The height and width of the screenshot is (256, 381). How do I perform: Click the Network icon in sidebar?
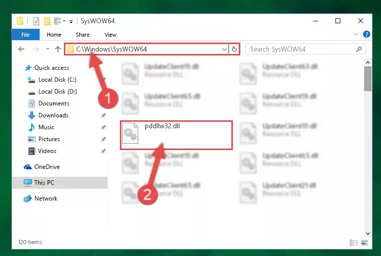(x=28, y=199)
